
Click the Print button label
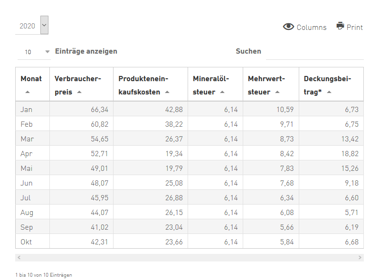[354, 28]
